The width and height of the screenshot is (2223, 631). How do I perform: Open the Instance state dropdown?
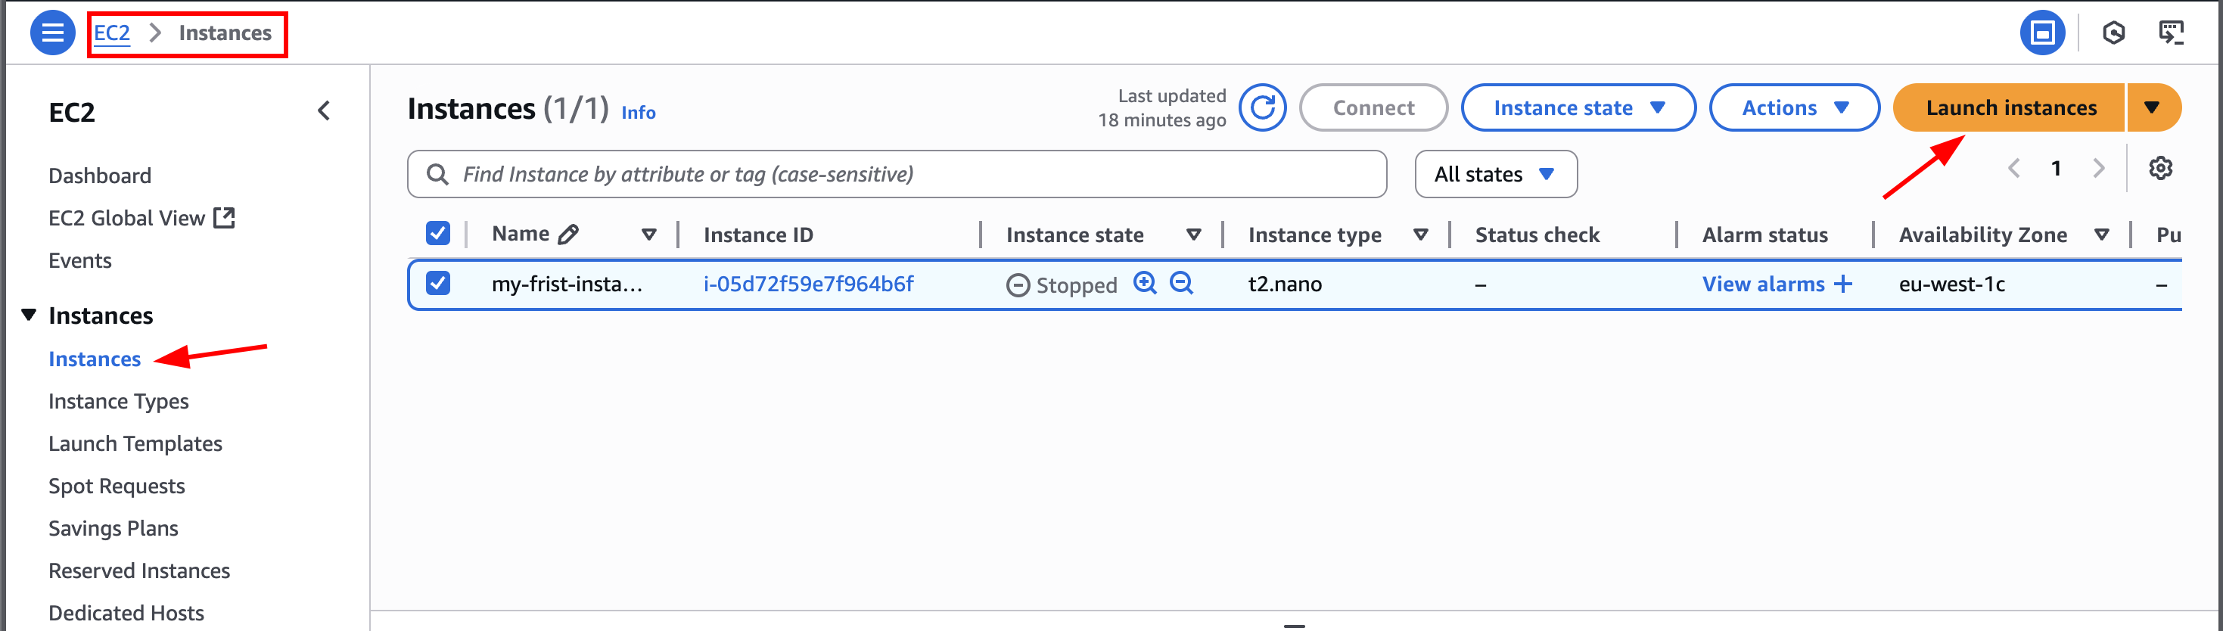tap(1578, 108)
